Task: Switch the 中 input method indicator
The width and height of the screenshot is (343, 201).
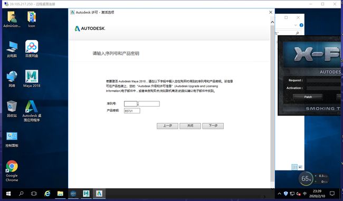Action: pyautogui.click(x=304, y=194)
